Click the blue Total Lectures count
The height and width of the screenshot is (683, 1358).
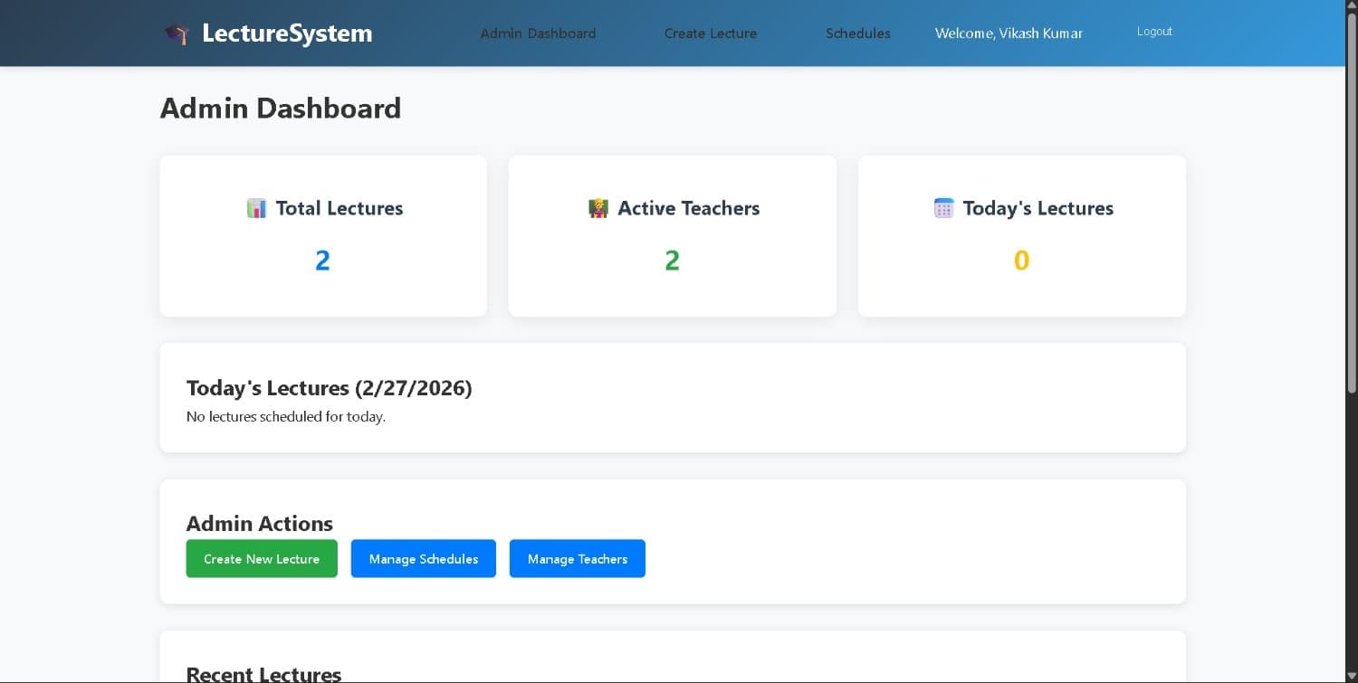[322, 261]
